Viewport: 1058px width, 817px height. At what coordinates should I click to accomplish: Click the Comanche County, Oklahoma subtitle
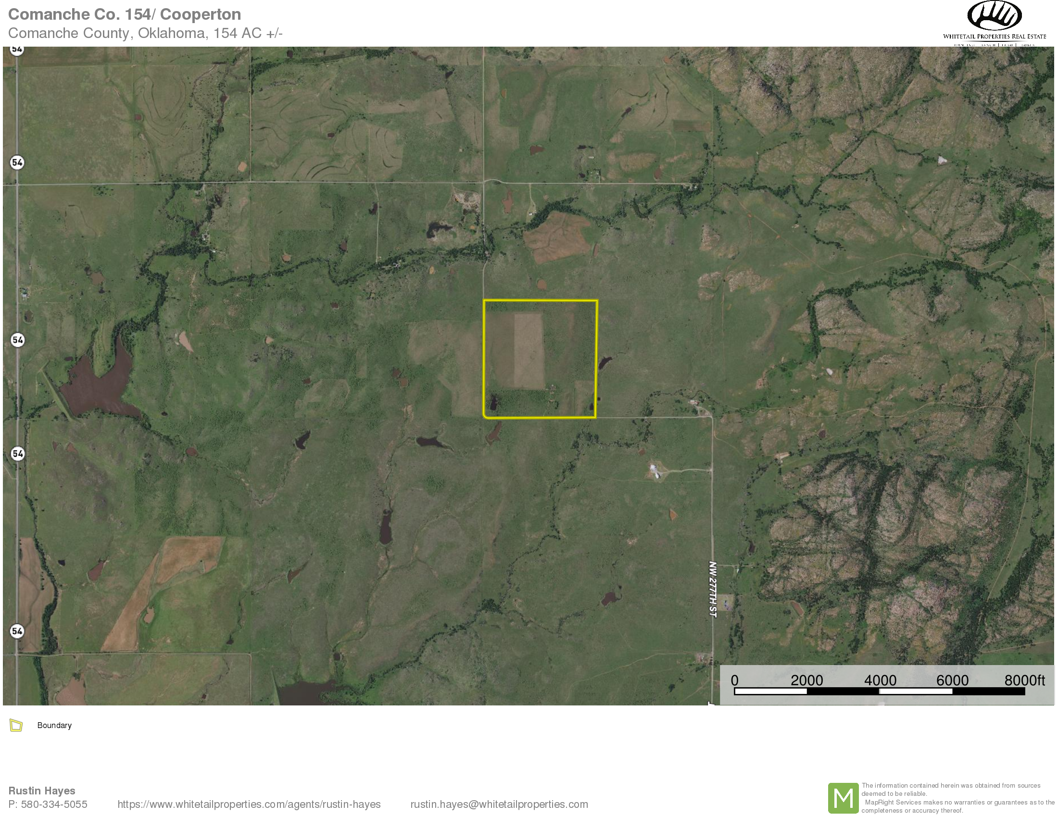pos(145,33)
